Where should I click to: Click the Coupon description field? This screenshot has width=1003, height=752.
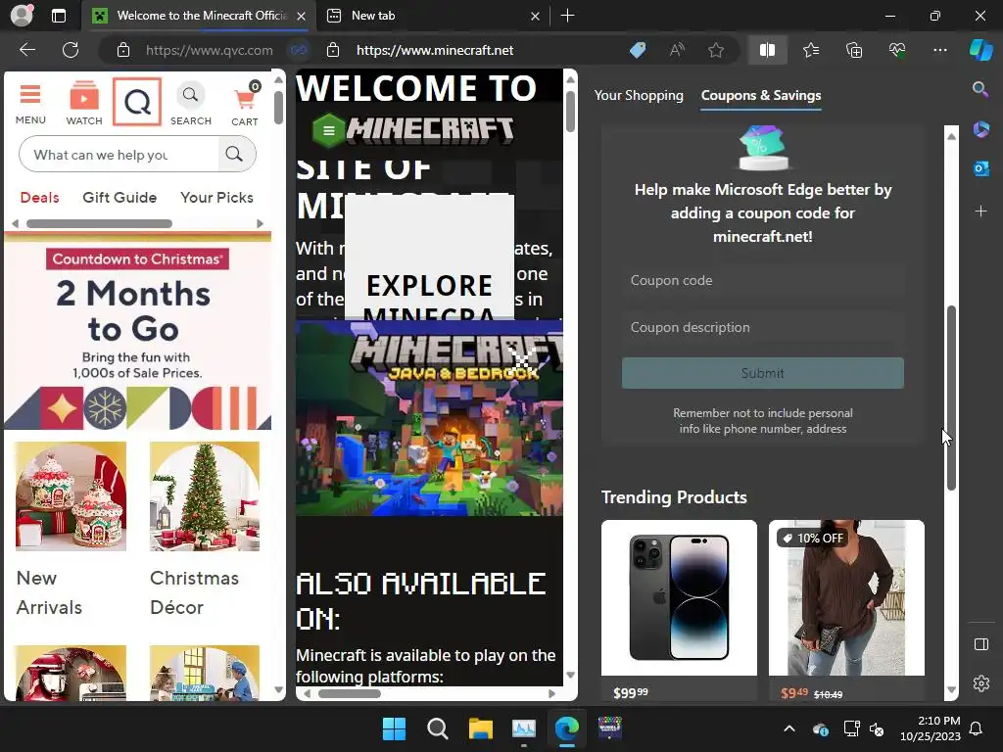tap(762, 327)
